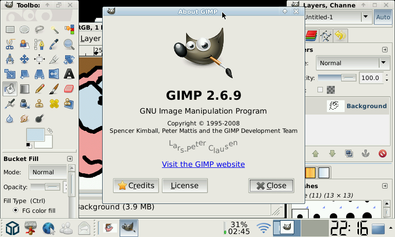The height and width of the screenshot is (237, 395).
Task: Select the Dodge/Burn tool
Action: click(x=39, y=118)
